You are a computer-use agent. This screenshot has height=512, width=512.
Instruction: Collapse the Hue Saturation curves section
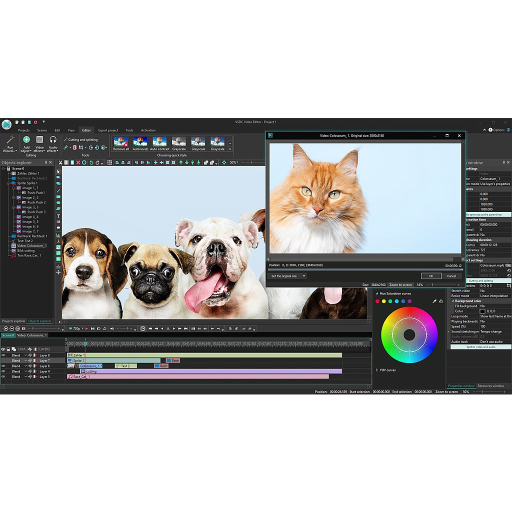point(376,293)
